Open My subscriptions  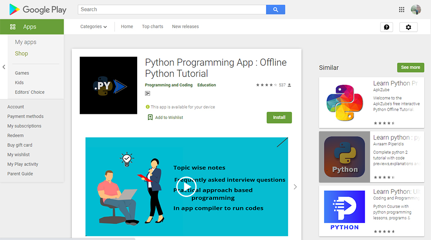click(24, 126)
